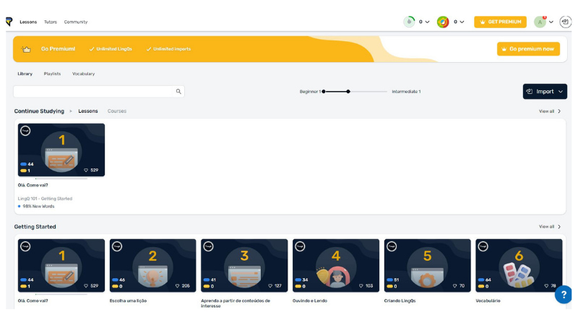Open the LingQ logo home link
The height and width of the screenshot is (325, 578).
[9, 22]
